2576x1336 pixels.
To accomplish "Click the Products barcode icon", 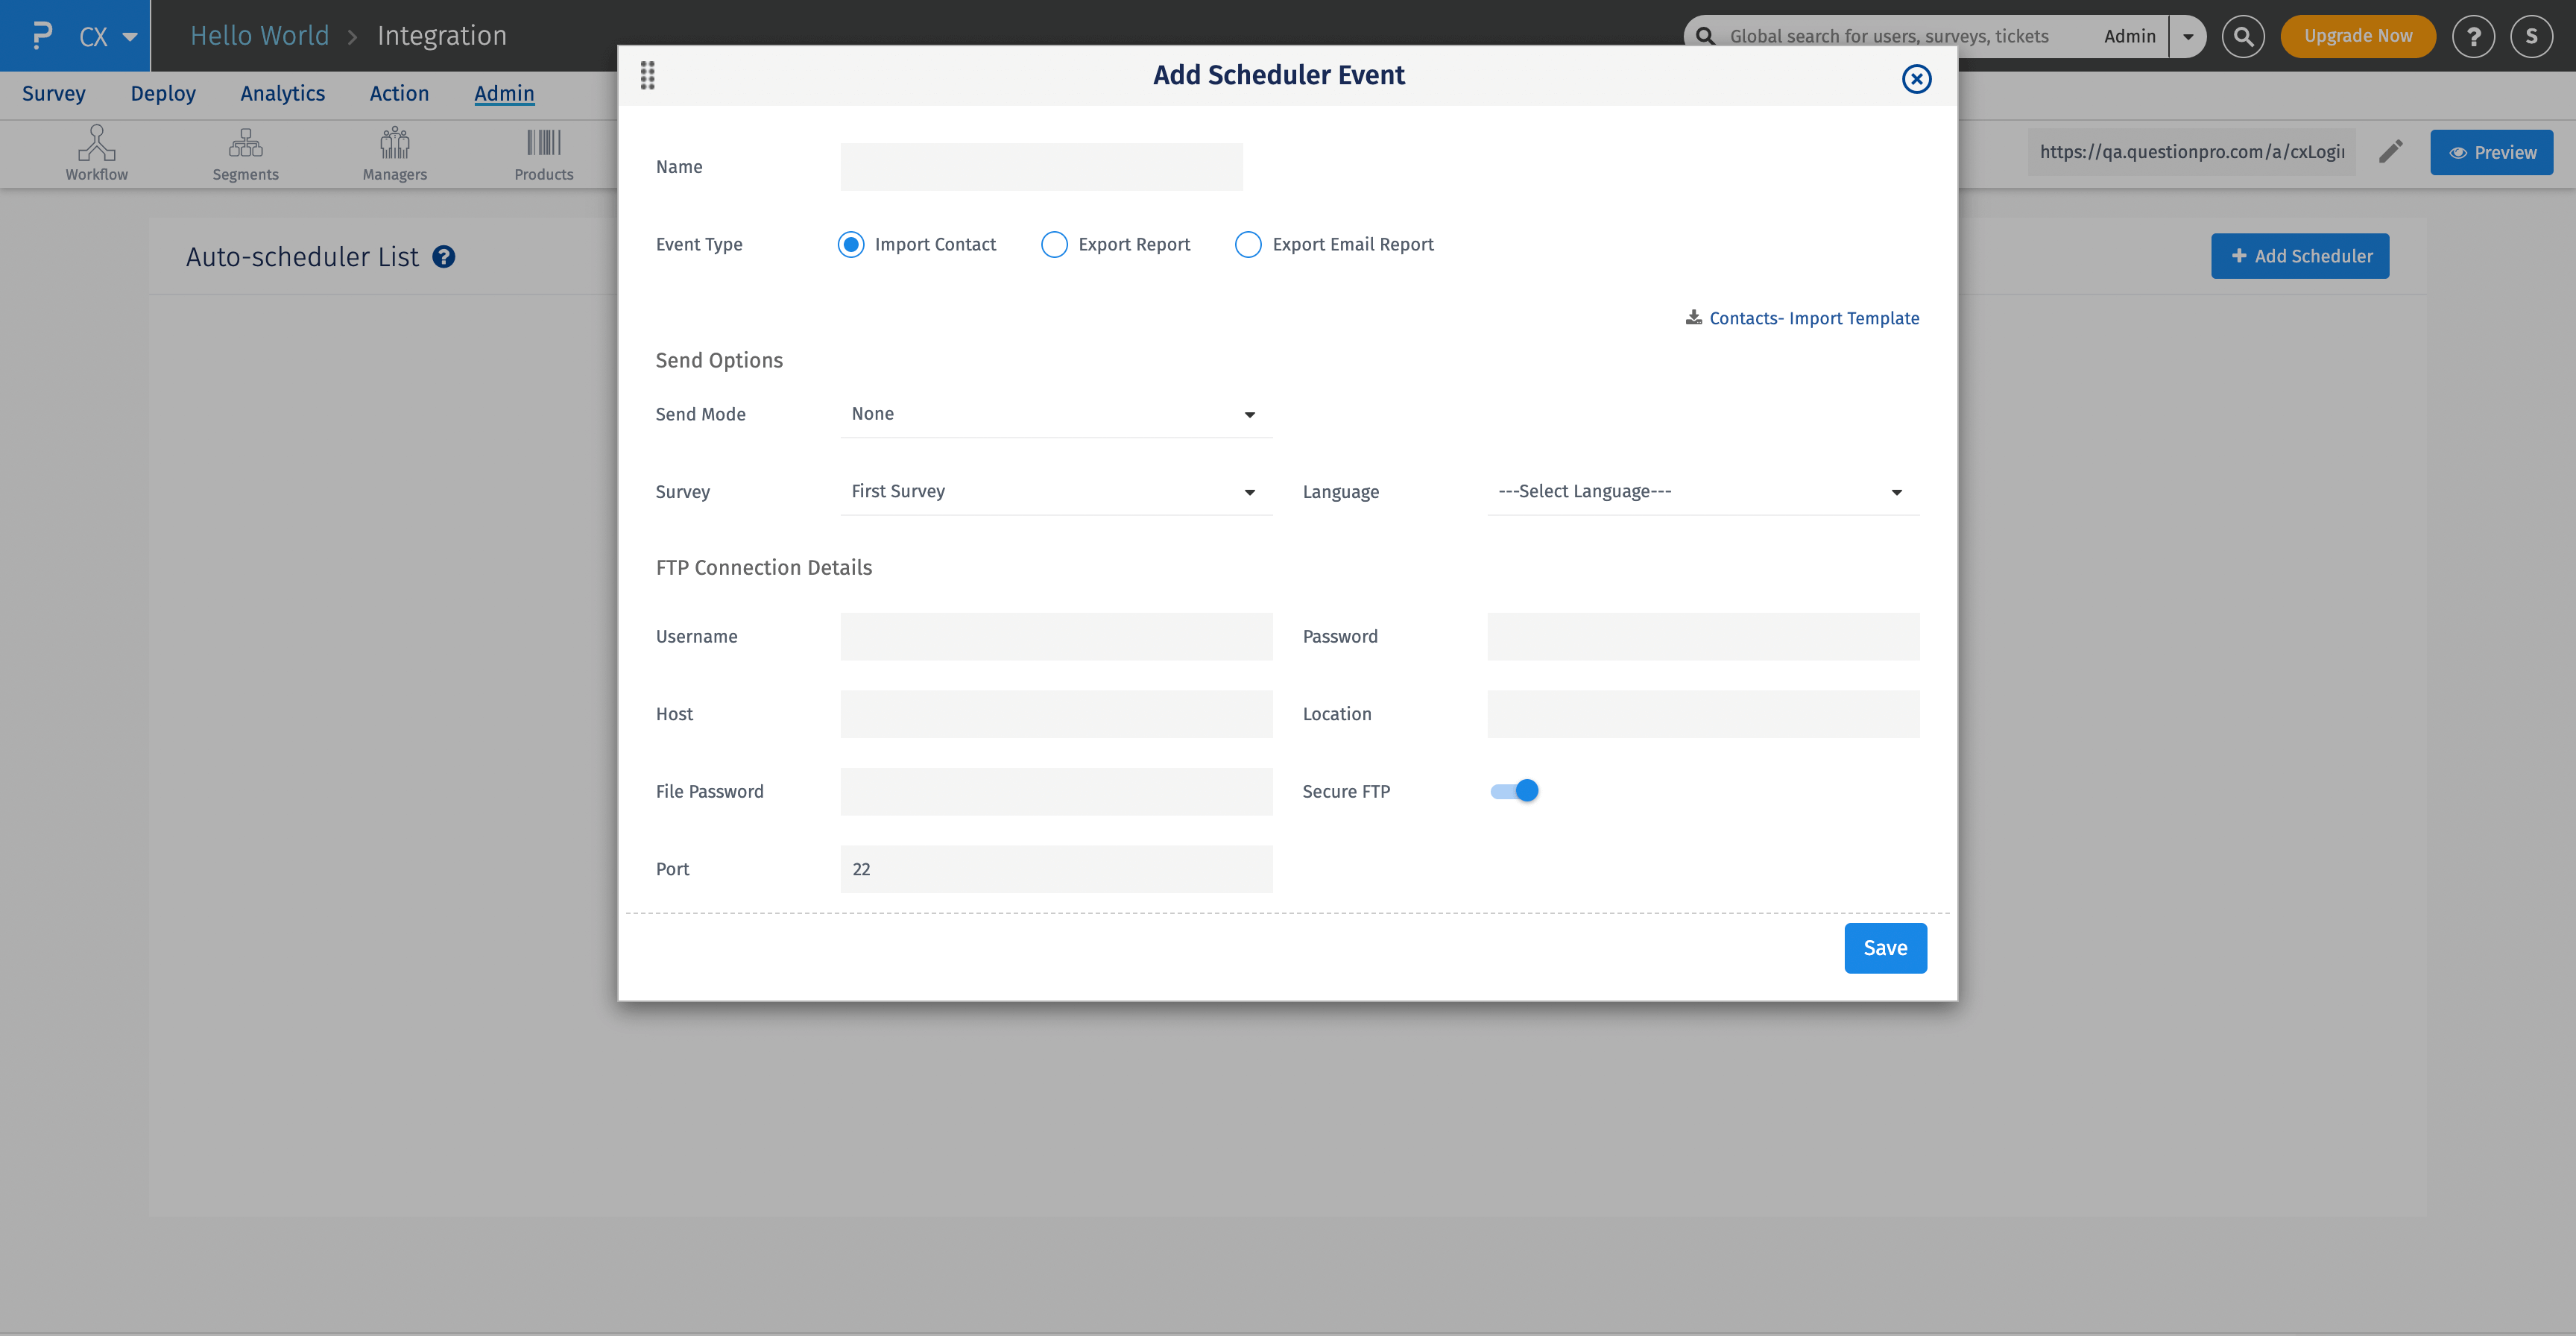I will coord(543,144).
